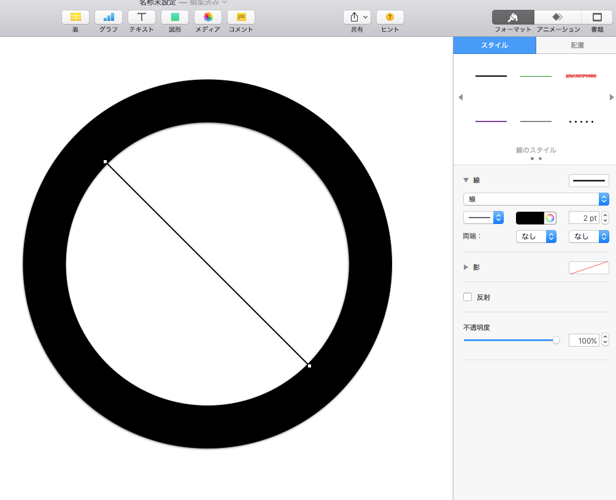Open the line stroke pattern dropdown
Image resolution: width=616 pixels, height=500 pixels.
pos(483,218)
